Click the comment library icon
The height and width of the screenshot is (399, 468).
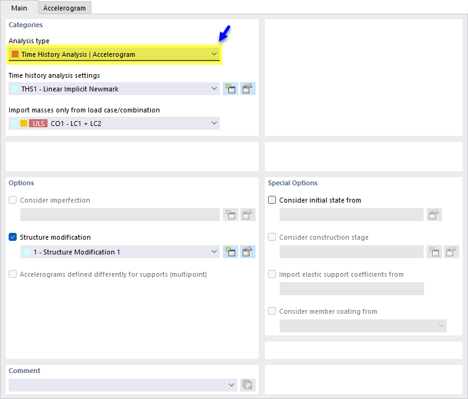click(248, 385)
